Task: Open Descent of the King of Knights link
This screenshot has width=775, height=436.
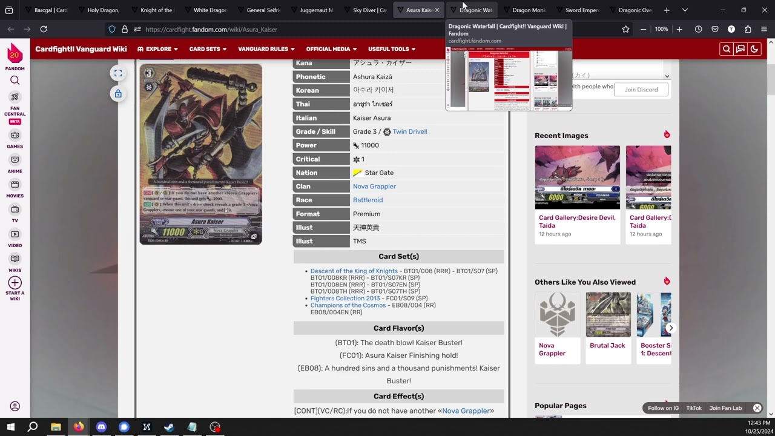Action: [354, 271]
